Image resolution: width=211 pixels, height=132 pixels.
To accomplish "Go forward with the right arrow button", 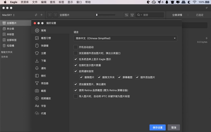I will coord(55,15).
